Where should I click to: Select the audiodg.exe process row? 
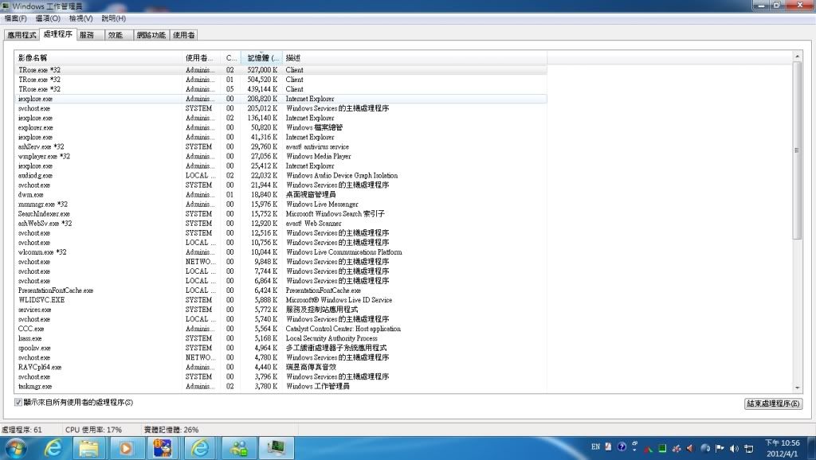pyautogui.click(x=281, y=175)
